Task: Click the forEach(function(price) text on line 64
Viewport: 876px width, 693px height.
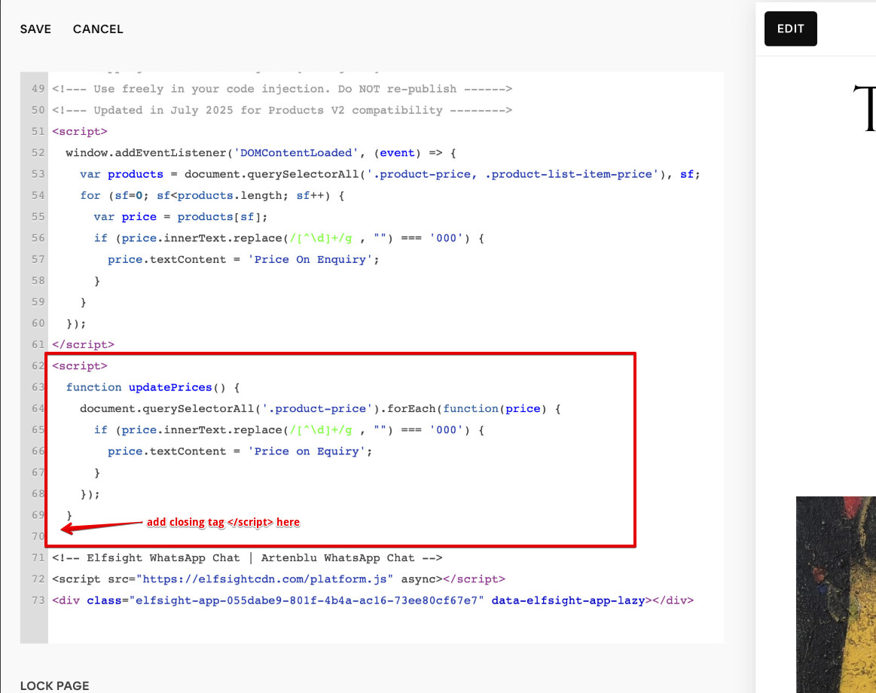Action: click(x=467, y=408)
